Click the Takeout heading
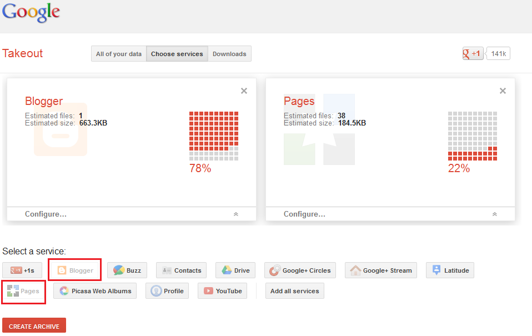Viewport: 532px width, 336px height. point(22,53)
